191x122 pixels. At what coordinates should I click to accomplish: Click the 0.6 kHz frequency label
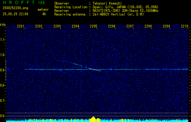[3, 116]
